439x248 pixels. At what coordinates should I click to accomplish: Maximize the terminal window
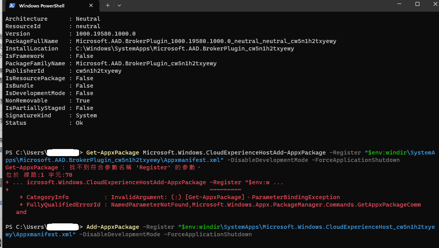[417, 4]
